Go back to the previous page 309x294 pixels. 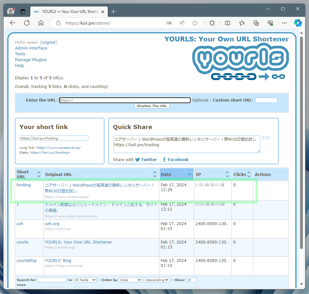(x=13, y=23)
